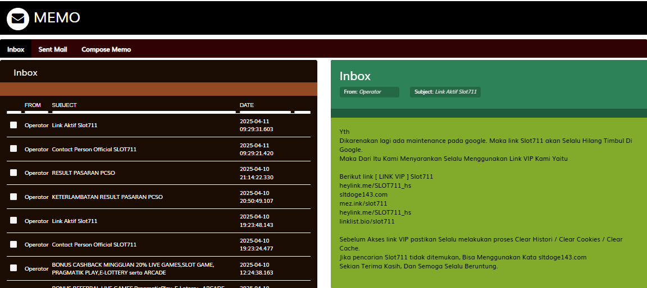The width and height of the screenshot is (647, 288).
Task: Open Contact Person Official SLOT711 from 2025-04-11
Action: coord(94,150)
